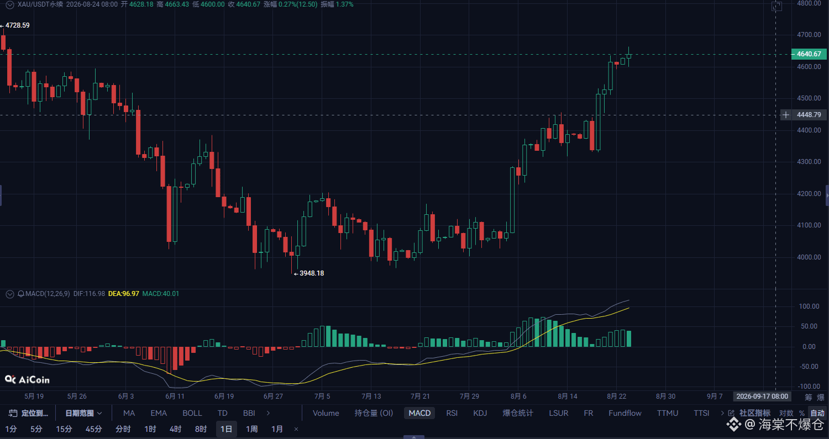The height and width of the screenshot is (439, 829).
Task: Switch to the 1周 weekly timeframe
Action: pos(252,429)
